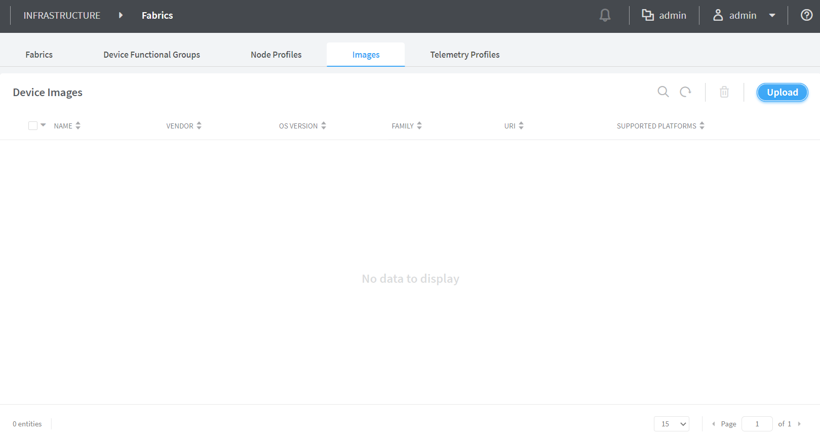
Task: Toggle the select-all rows checkbox
Action: point(33,125)
